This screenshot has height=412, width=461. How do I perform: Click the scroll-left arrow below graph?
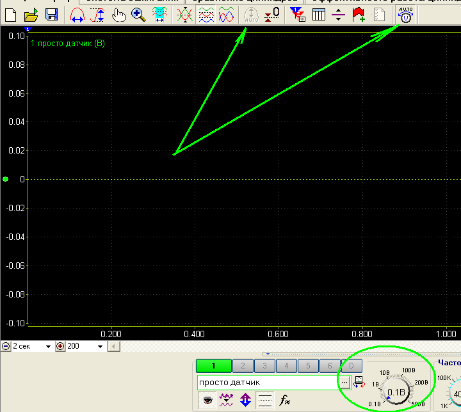pos(114,347)
